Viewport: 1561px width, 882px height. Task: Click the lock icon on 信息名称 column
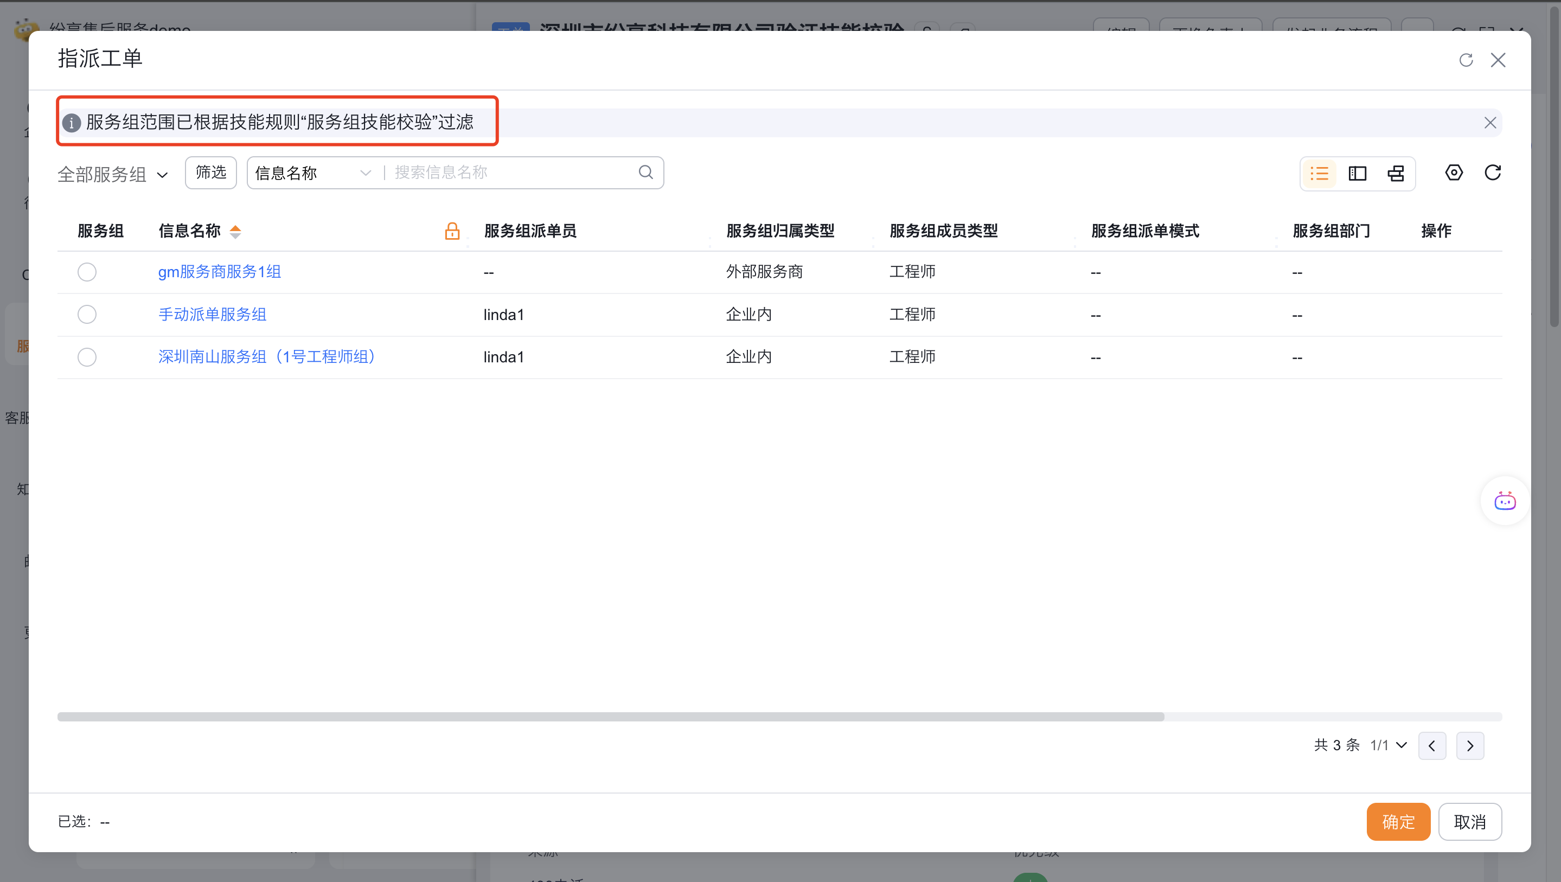(452, 231)
